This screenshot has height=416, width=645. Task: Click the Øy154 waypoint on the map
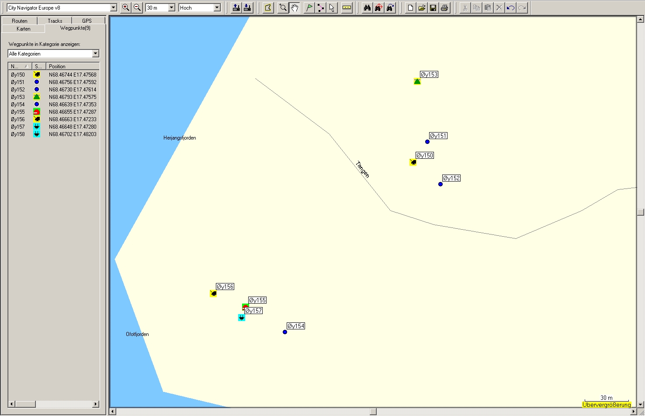[285, 332]
